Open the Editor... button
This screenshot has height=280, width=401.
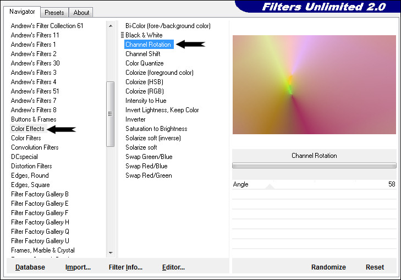(173, 267)
